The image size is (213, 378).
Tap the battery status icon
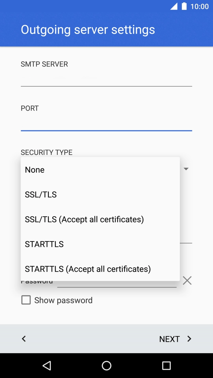click(x=184, y=6)
